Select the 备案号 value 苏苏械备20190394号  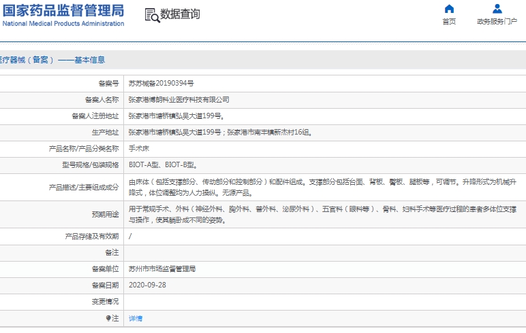161,84
